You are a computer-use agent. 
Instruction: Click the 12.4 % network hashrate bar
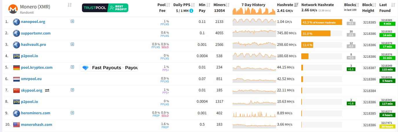coord(307,45)
